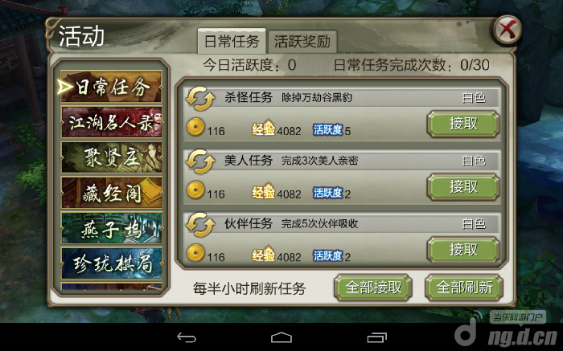
Task: Tap the gold coin icon in 伙伴任务 row
Action: click(195, 253)
